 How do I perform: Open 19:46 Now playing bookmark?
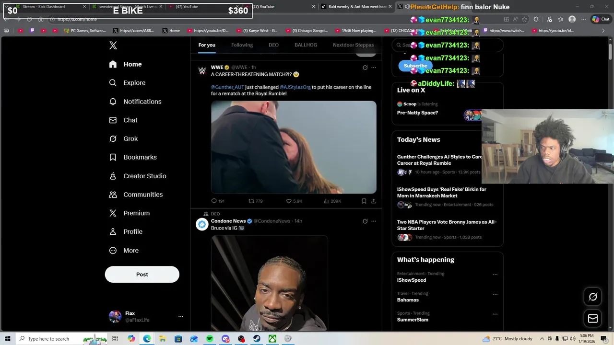point(355,31)
